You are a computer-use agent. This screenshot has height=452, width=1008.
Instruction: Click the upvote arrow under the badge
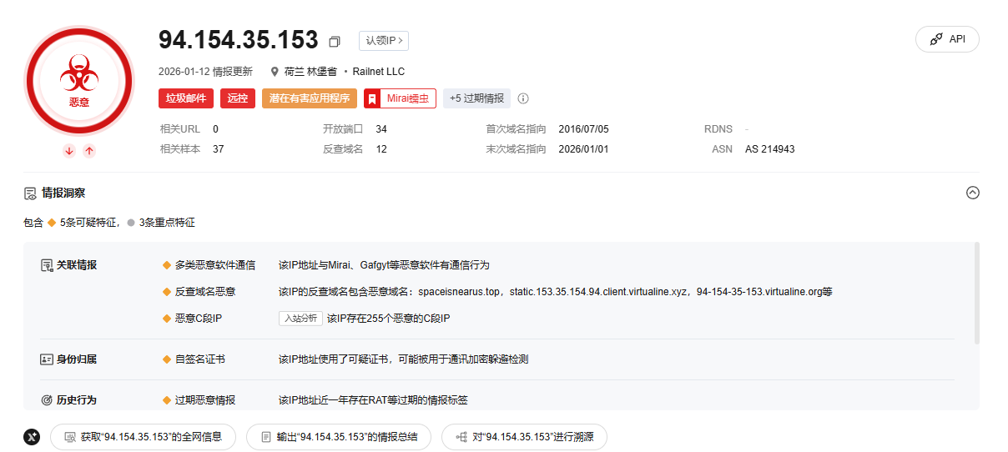89,151
